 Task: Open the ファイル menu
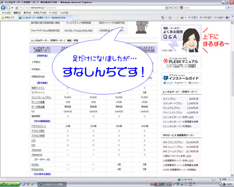(x=6, y=13)
